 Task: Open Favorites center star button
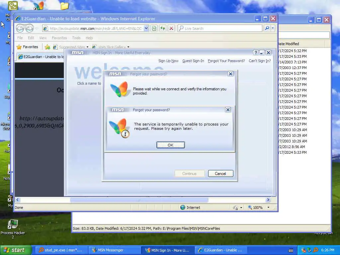click(x=27, y=47)
